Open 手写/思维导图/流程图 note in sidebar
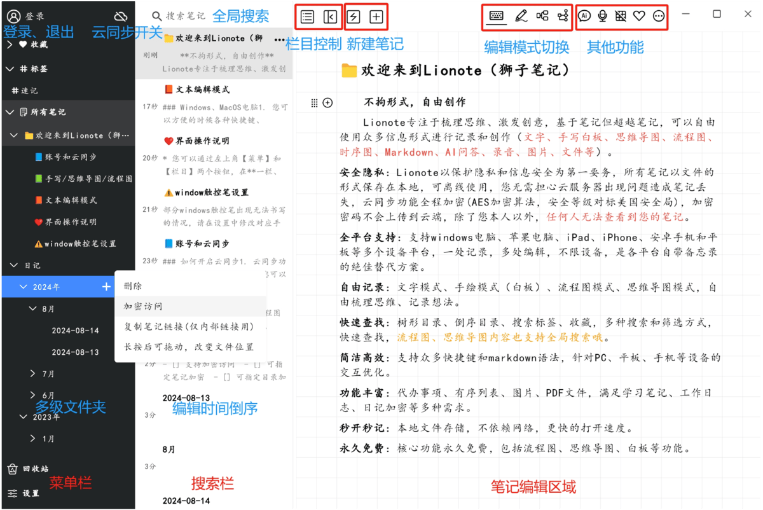The width and height of the screenshot is (763, 510). [x=83, y=179]
